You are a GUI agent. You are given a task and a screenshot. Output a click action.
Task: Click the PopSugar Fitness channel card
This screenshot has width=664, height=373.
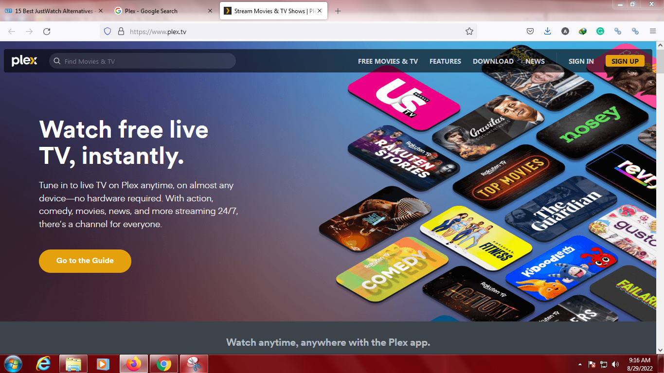click(x=476, y=238)
